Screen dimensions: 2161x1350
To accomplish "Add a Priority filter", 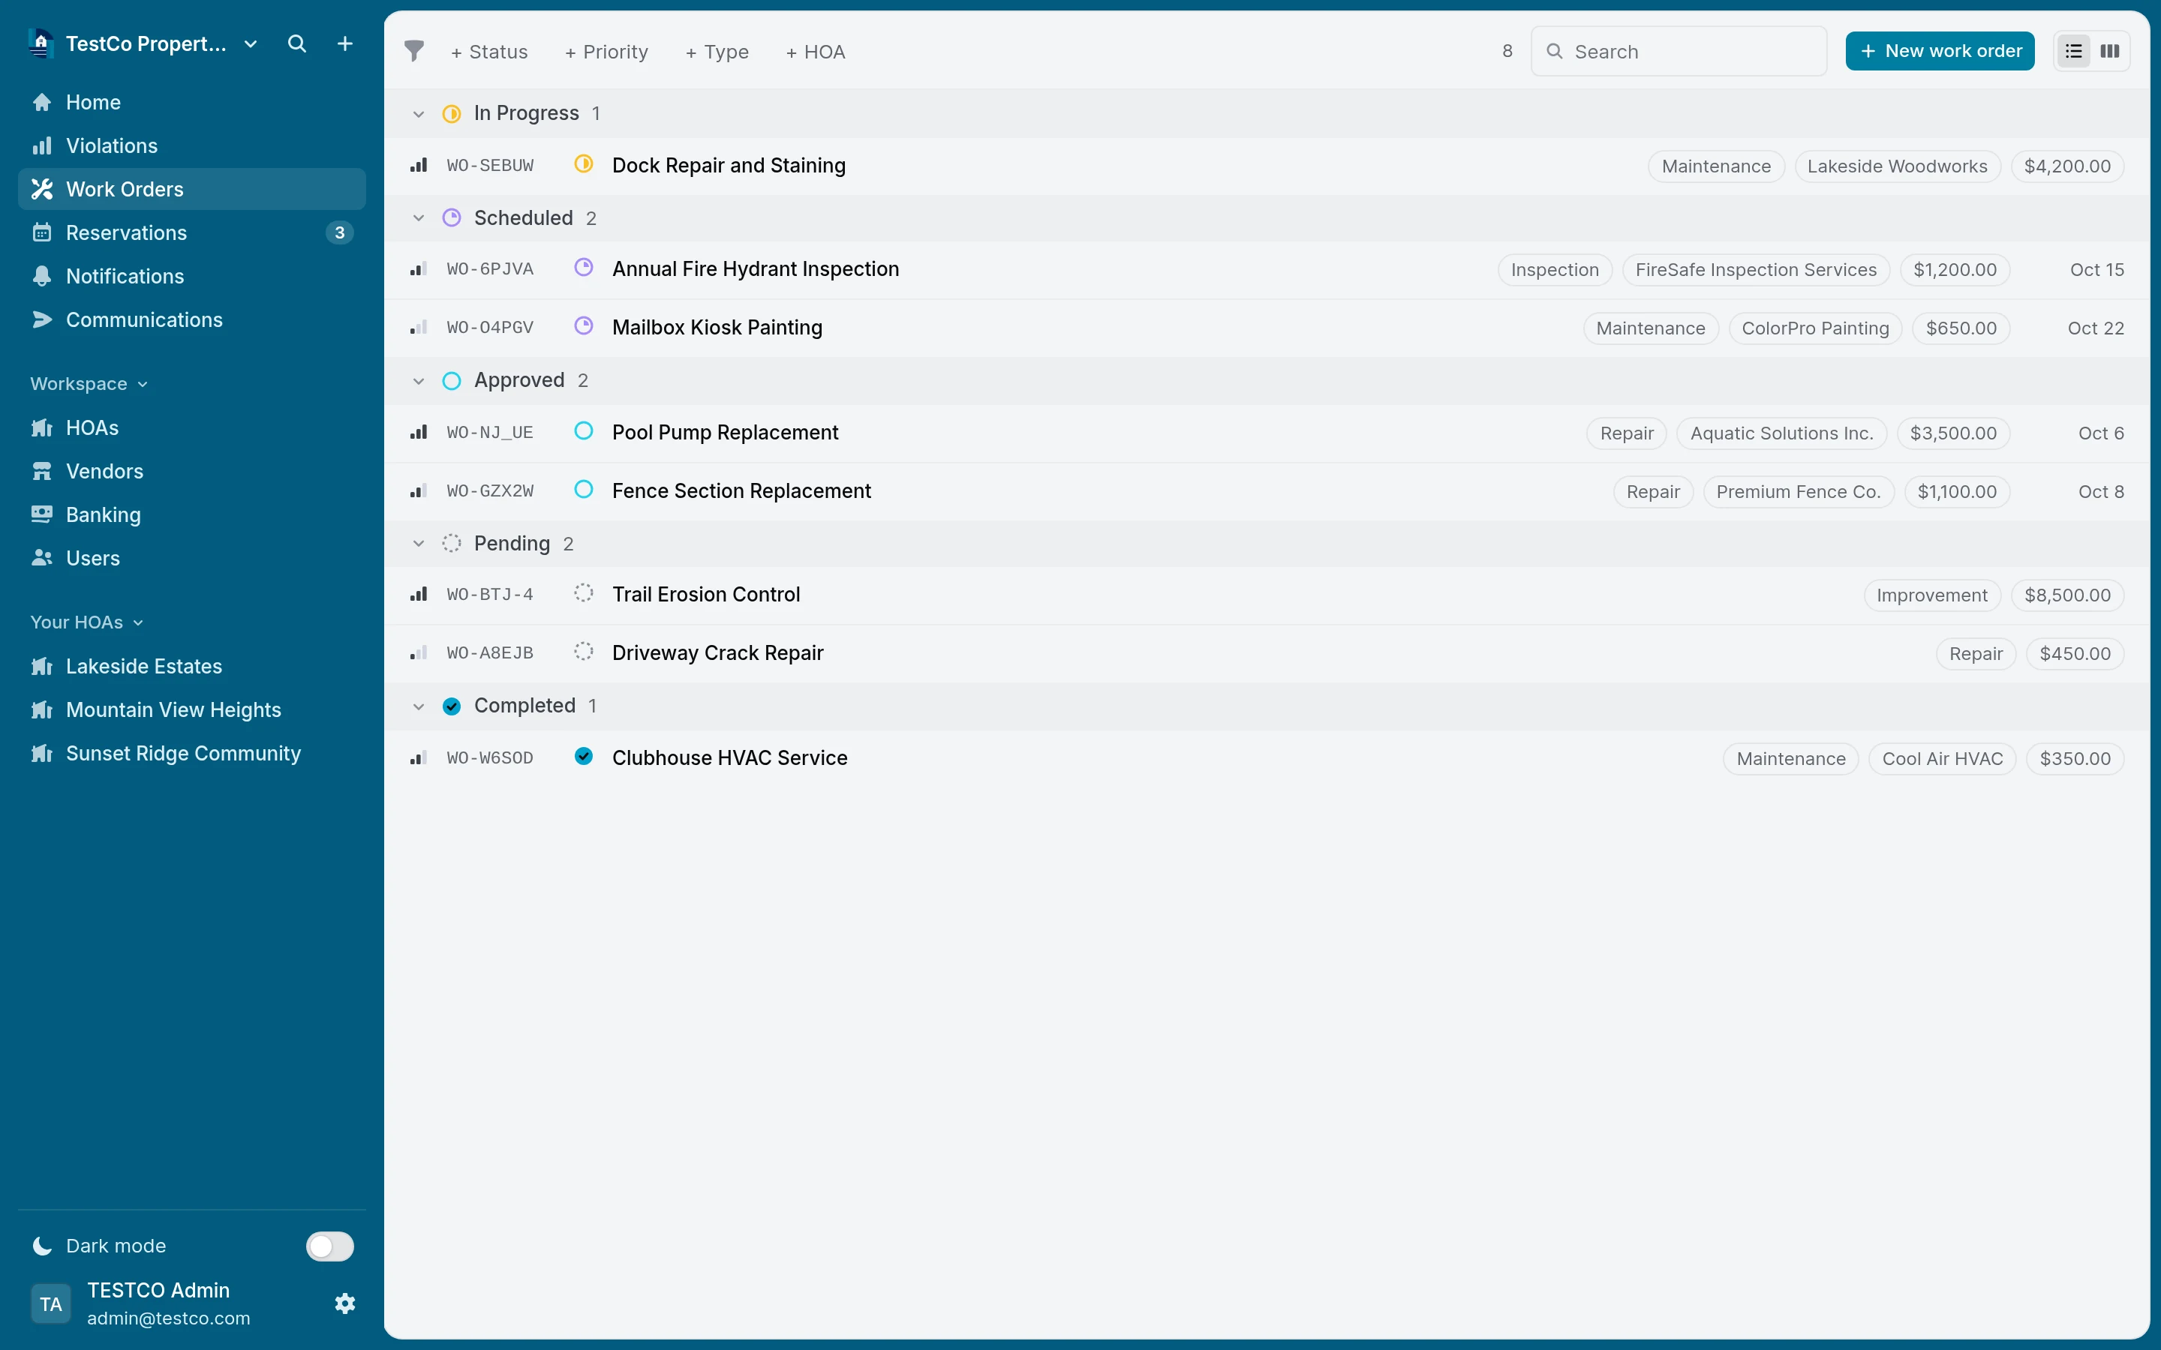I will point(606,52).
